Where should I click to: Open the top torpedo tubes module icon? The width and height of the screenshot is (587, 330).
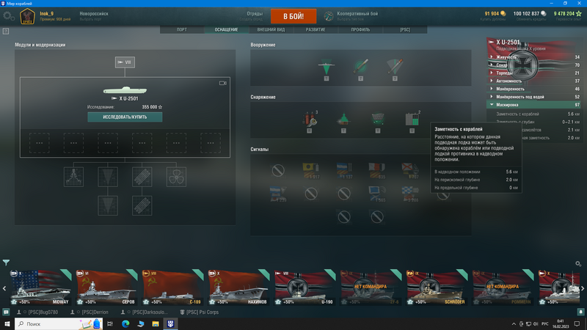pos(142,177)
